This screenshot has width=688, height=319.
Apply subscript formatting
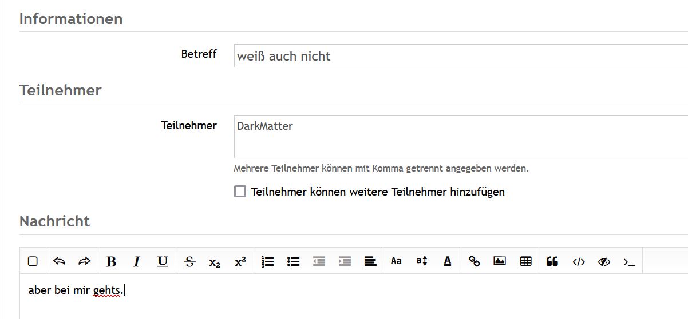(x=215, y=262)
